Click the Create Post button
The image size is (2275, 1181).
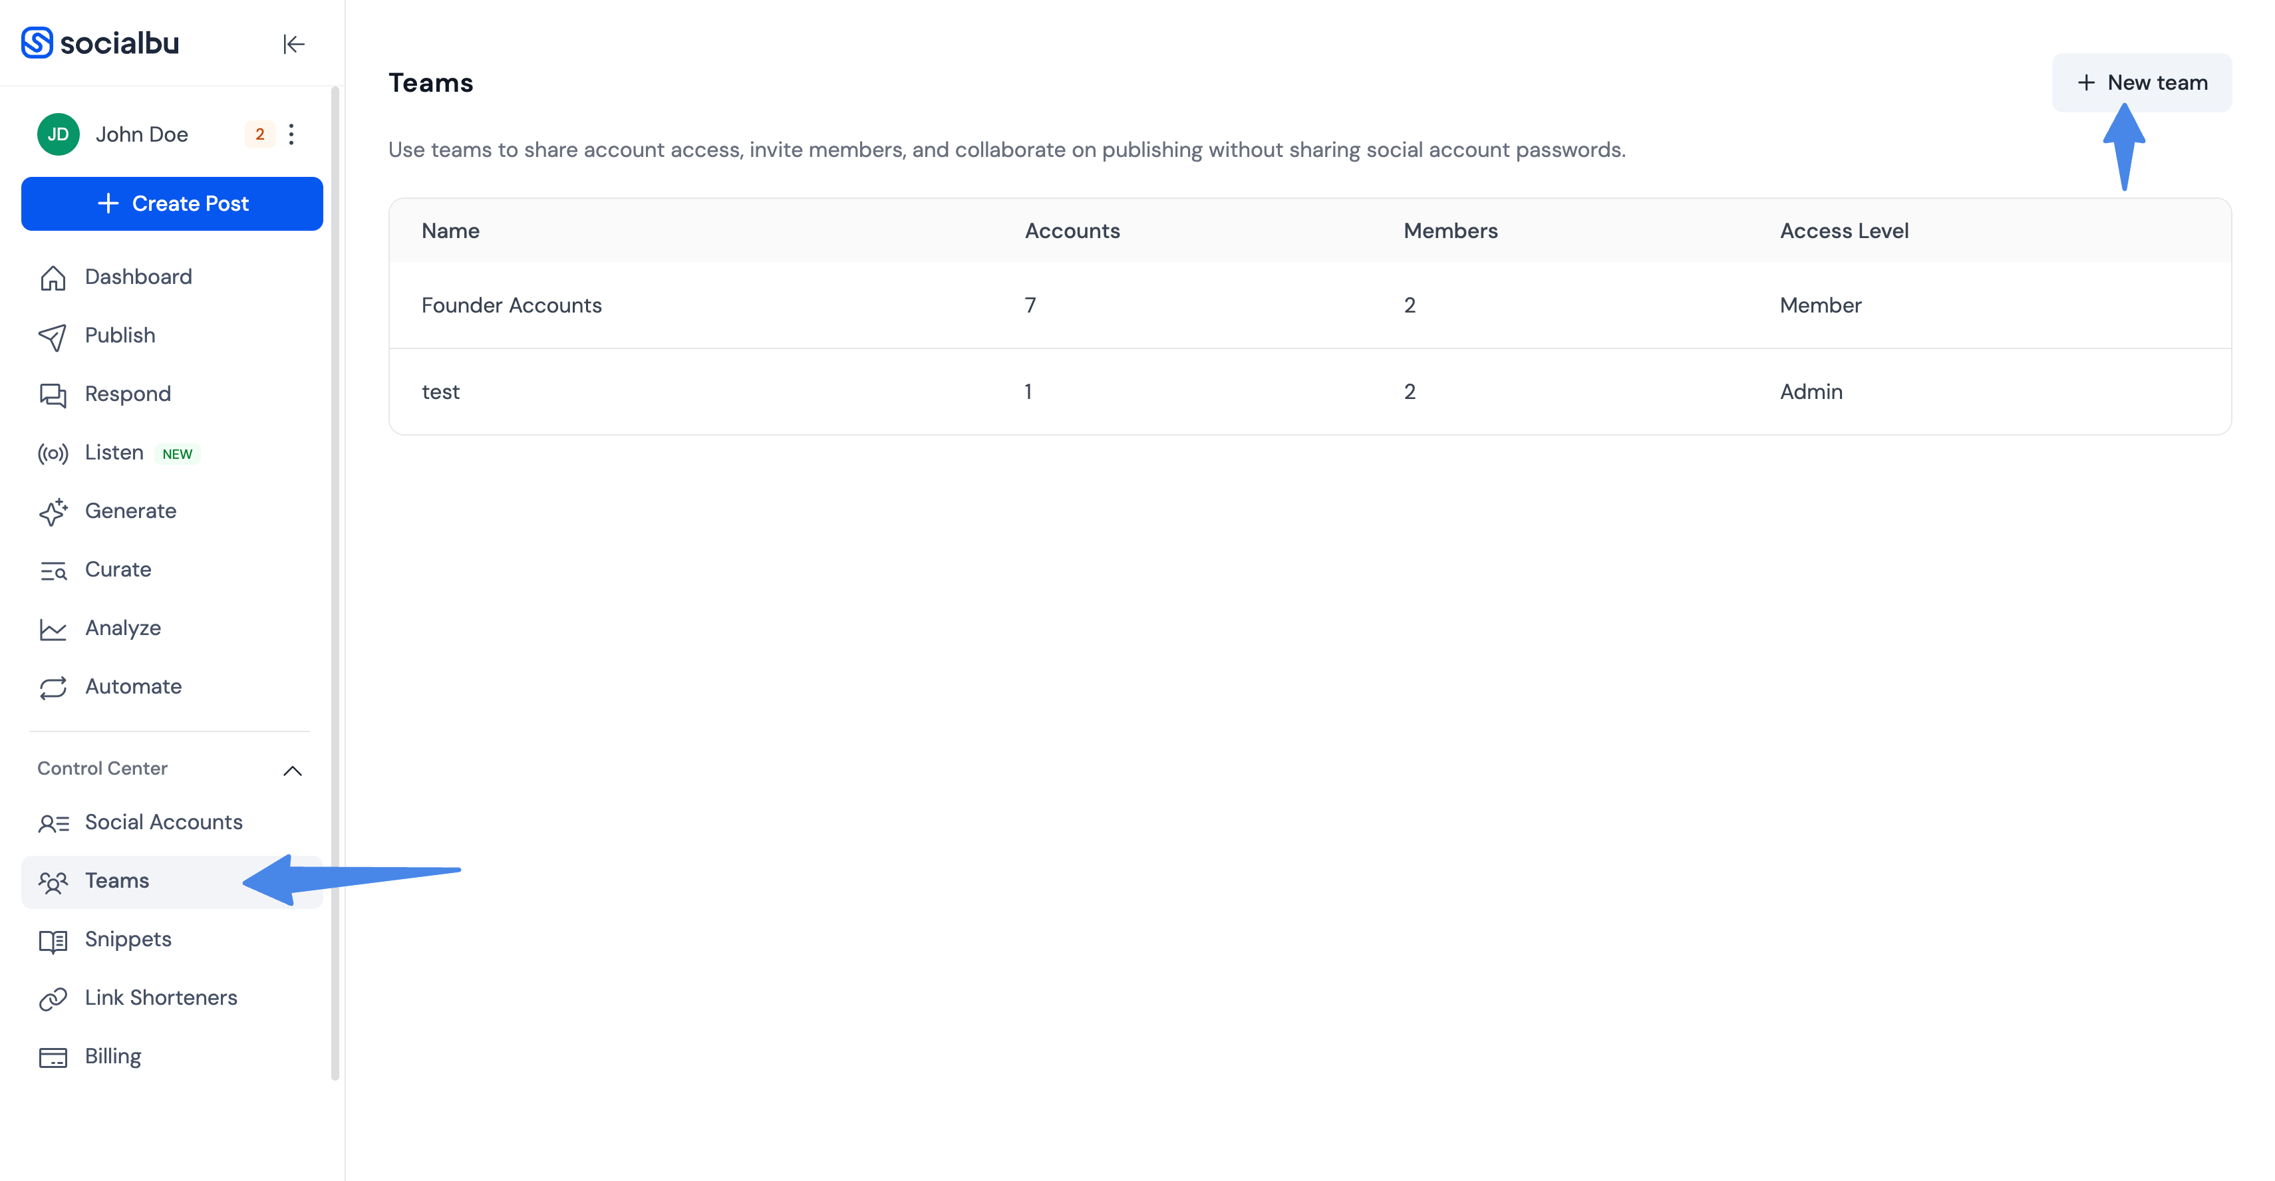point(172,204)
